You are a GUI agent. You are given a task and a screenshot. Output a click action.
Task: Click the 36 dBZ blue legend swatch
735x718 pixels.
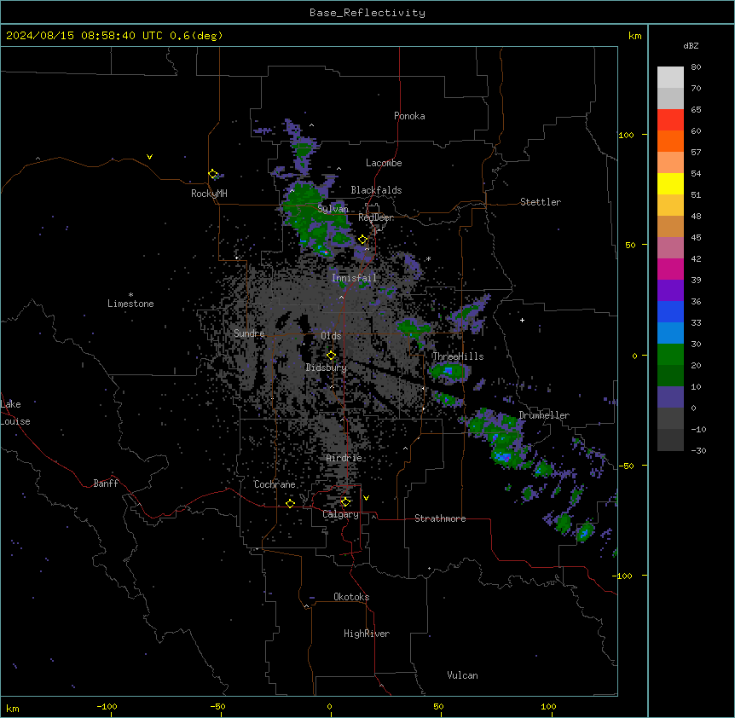[670, 311]
